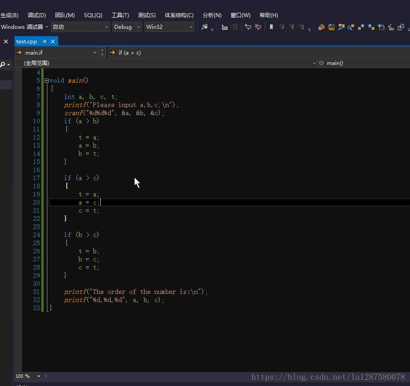Click the printf 'The order of the number' line

point(136,292)
